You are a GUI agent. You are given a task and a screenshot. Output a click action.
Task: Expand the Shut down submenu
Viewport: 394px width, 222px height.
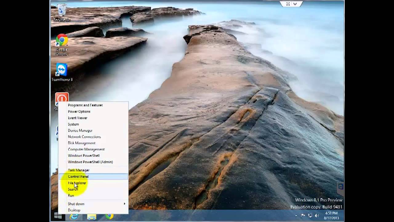click(x=93, y=204)
